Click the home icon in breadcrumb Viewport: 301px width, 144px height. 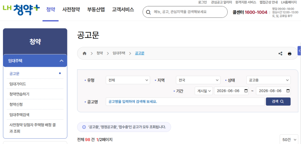(x=84, y=53)
